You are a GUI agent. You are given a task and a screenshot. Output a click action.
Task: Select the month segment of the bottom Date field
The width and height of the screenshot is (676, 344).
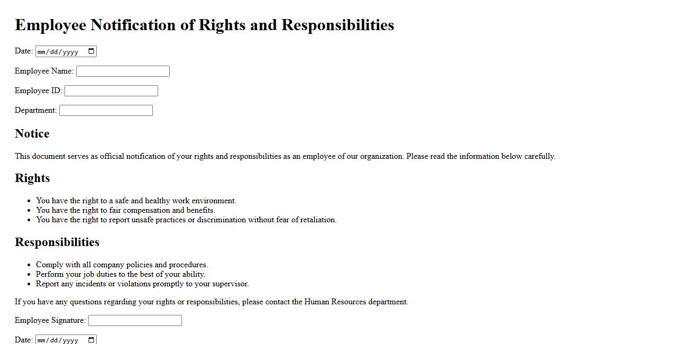pyautogui.click(x=42, y=340)
